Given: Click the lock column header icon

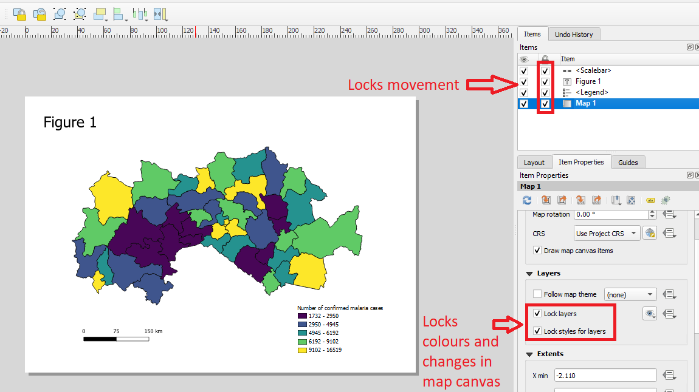Looking at the screenshot, I should (x=545, y=59).
